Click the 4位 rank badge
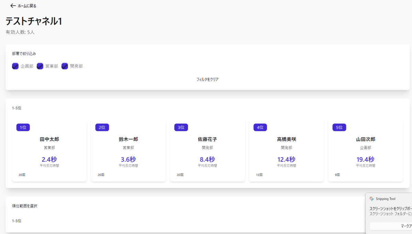 (x=260, y=127)
